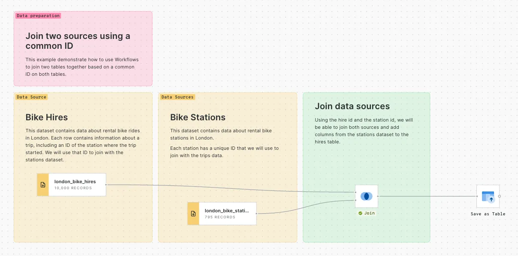Select the Join node's Venn diagram icon
The image size is (518, 256).
click(366, 196)
